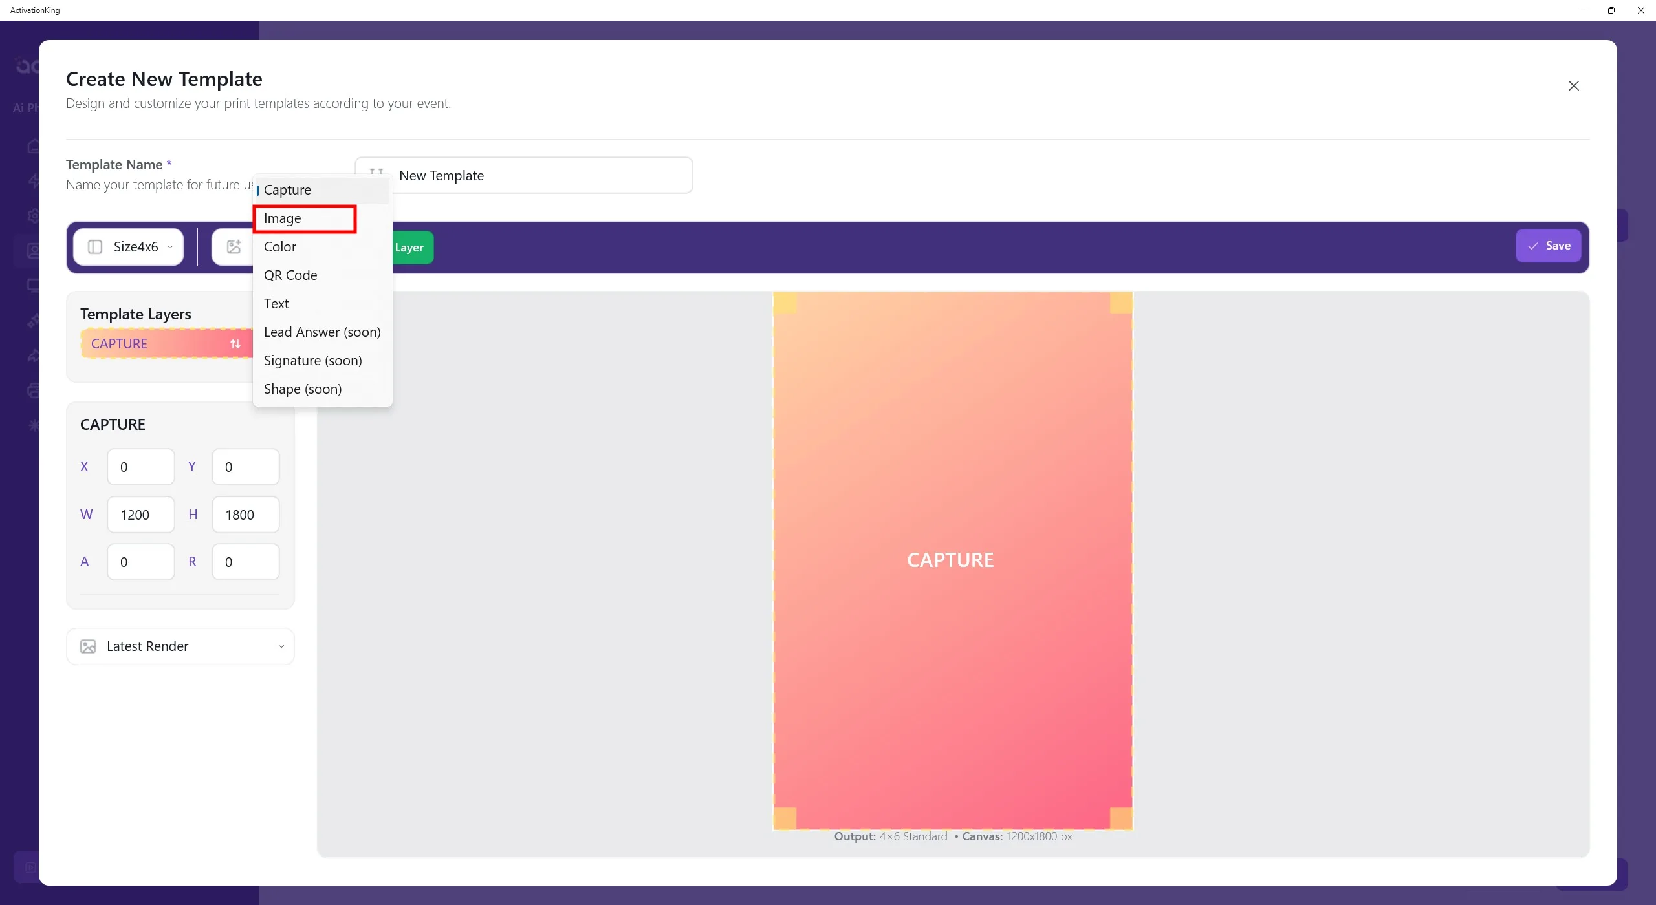Viewport: 1656px width, 905px height.
Task: Click Signature (soon) menu entry
Action: (322, 361)
